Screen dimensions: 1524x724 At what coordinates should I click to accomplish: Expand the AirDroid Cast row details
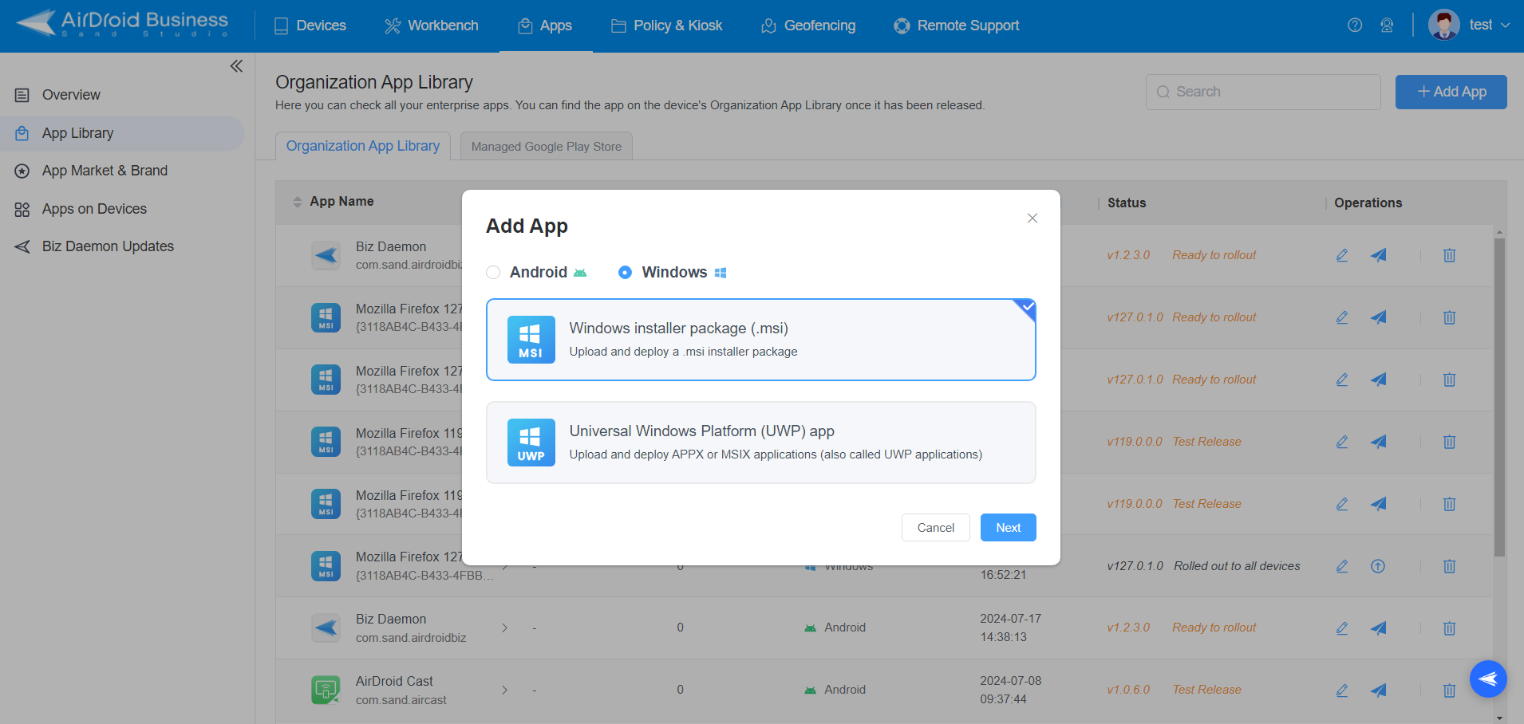click(x=504, y=690)
